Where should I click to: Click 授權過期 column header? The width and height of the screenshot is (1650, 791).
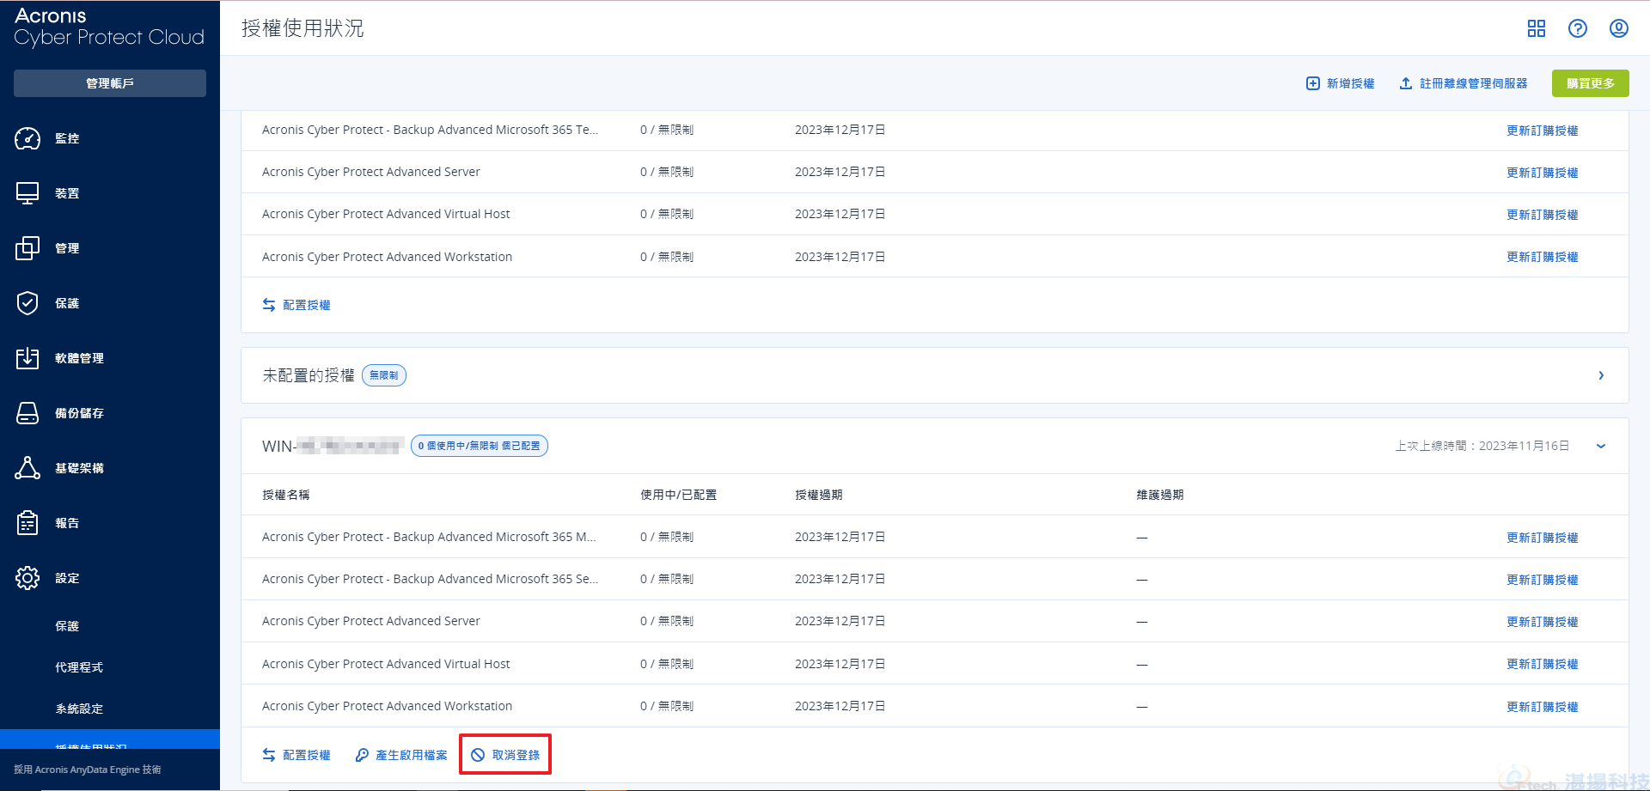click(819, 495)
